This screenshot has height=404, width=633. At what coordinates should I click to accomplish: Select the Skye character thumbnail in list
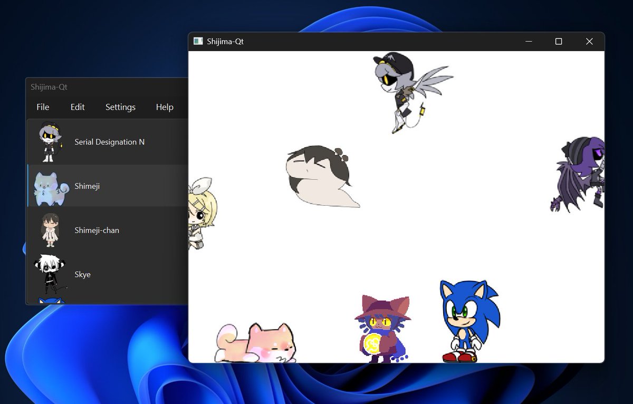[50, 274]
